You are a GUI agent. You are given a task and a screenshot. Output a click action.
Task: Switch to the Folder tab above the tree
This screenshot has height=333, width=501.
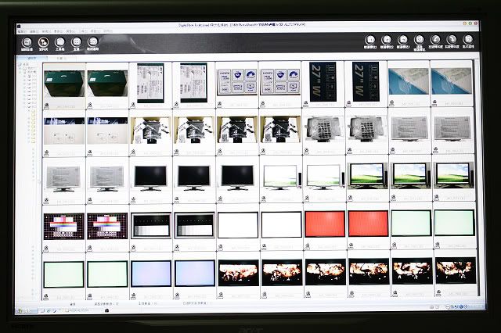tap(31, 59)
